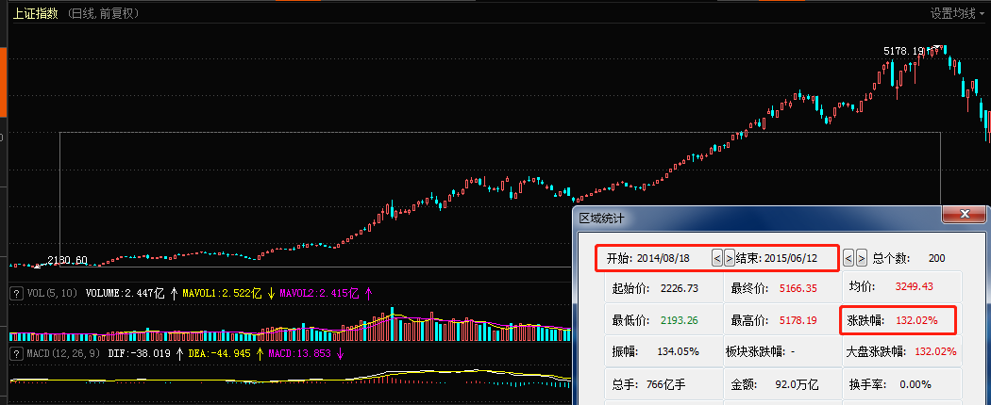Click the 日线 前复权 period label

104,13
